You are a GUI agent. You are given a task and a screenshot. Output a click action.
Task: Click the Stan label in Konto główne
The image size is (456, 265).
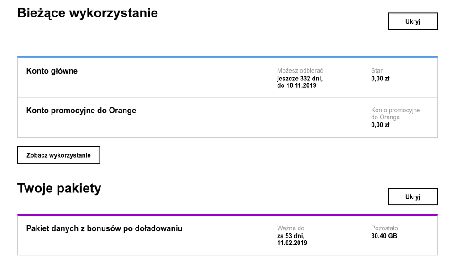click(x=377, y=71)
